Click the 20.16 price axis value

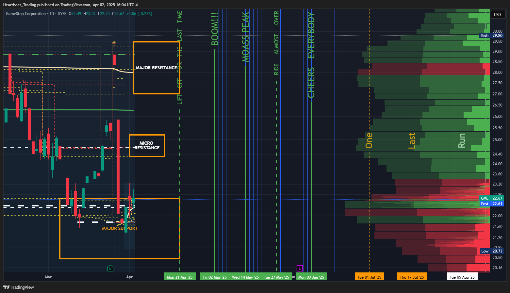[497, 268]
